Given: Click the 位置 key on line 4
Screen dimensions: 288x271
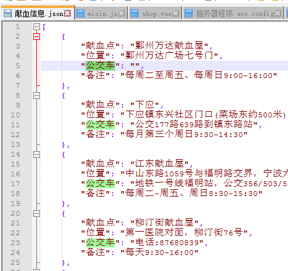Looking at the screenshot, I should click(x=95, y=55).
